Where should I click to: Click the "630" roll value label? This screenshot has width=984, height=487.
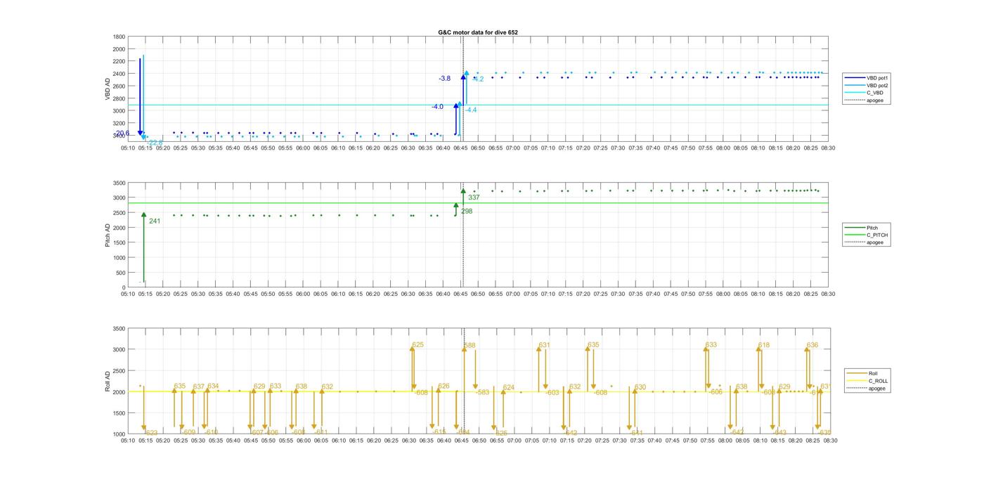(640, 388)
